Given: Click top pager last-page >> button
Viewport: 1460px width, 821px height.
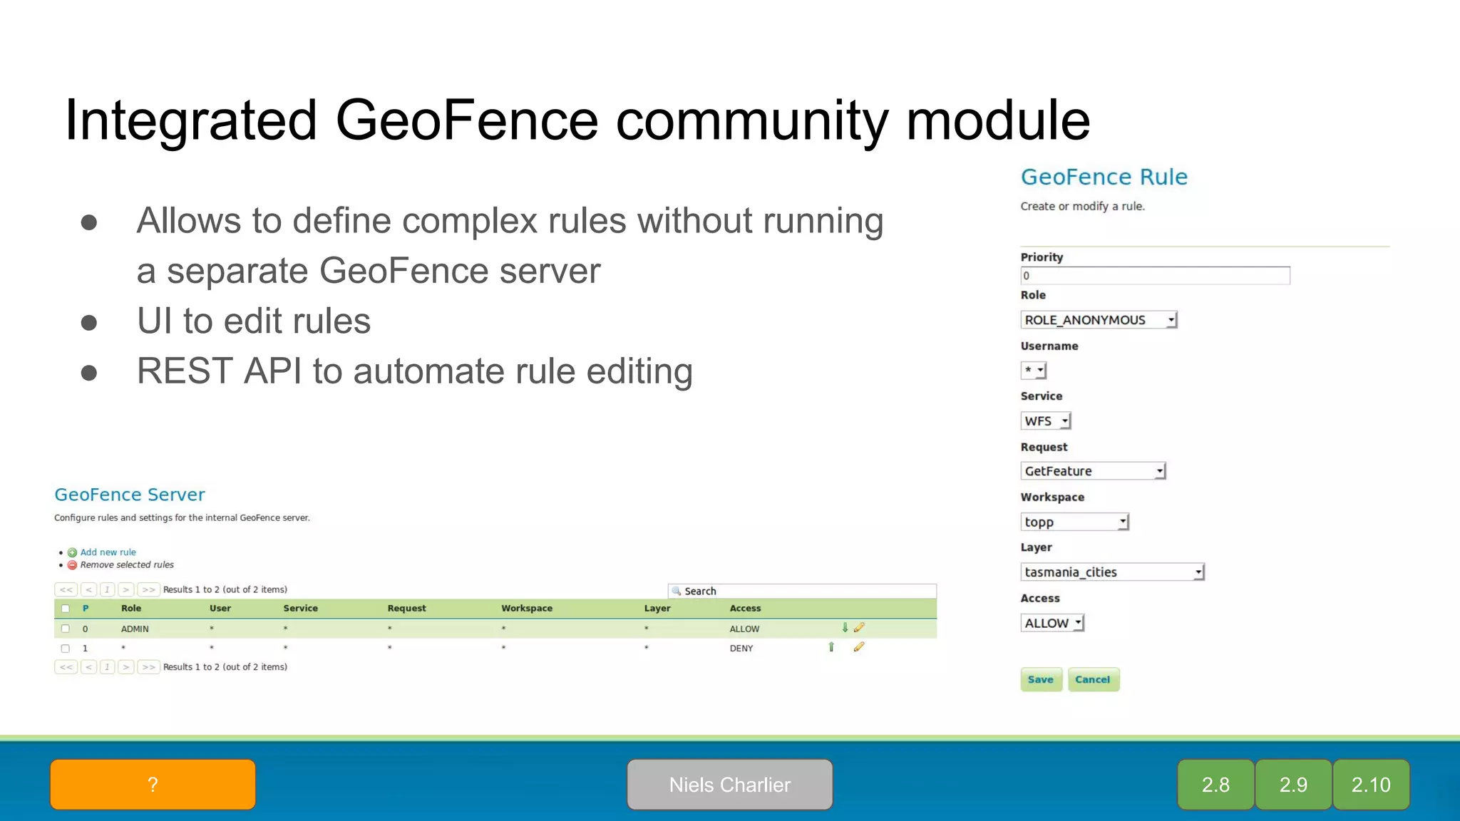Looking at the screenshot, I should coord(148,589).
